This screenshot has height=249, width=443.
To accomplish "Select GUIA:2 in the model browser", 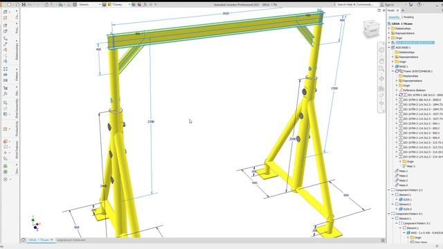I will point(407,209).
